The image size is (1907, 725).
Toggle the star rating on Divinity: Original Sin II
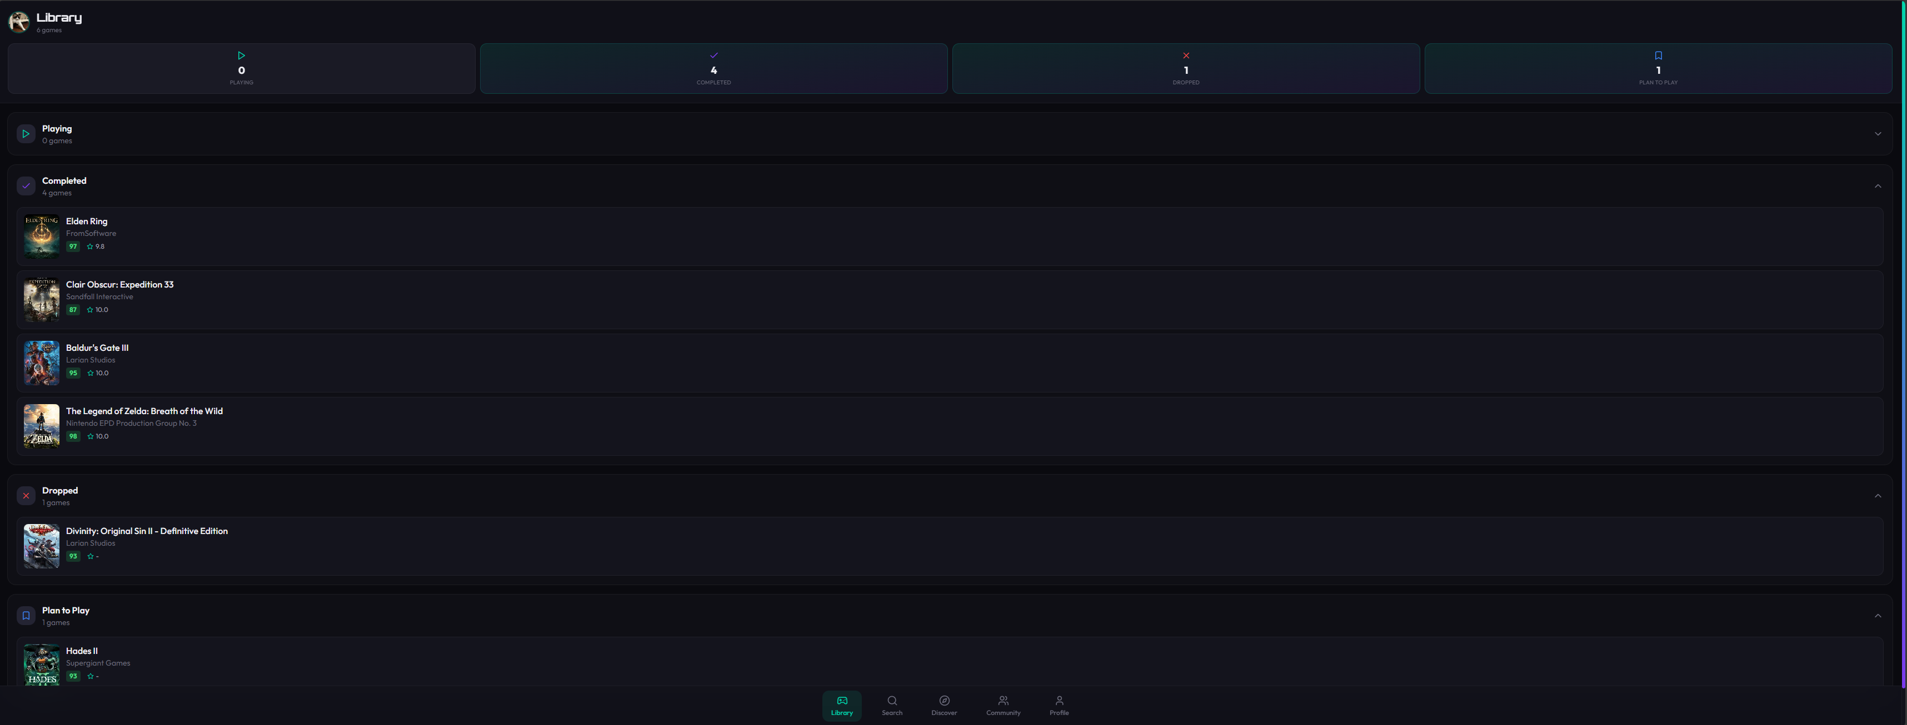pyautogui.click(x=89, y=556)
